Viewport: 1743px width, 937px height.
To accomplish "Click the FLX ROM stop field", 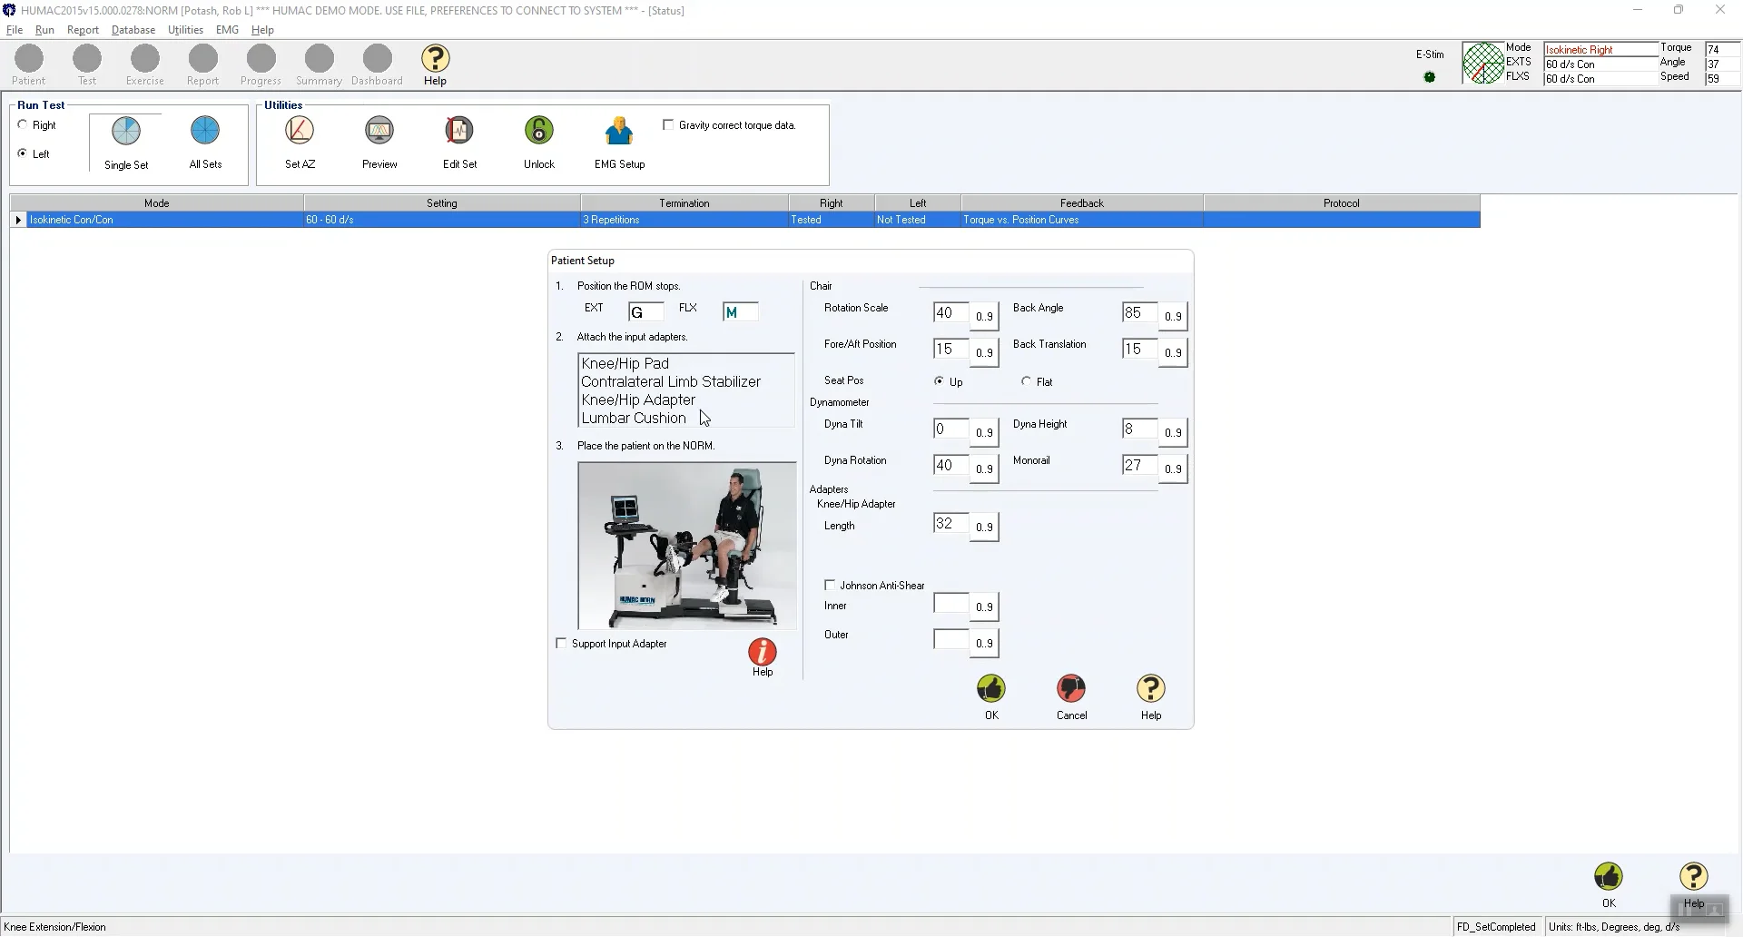I will click(740, 311).
